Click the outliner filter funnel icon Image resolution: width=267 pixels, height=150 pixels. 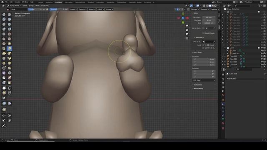coord(259,5)
